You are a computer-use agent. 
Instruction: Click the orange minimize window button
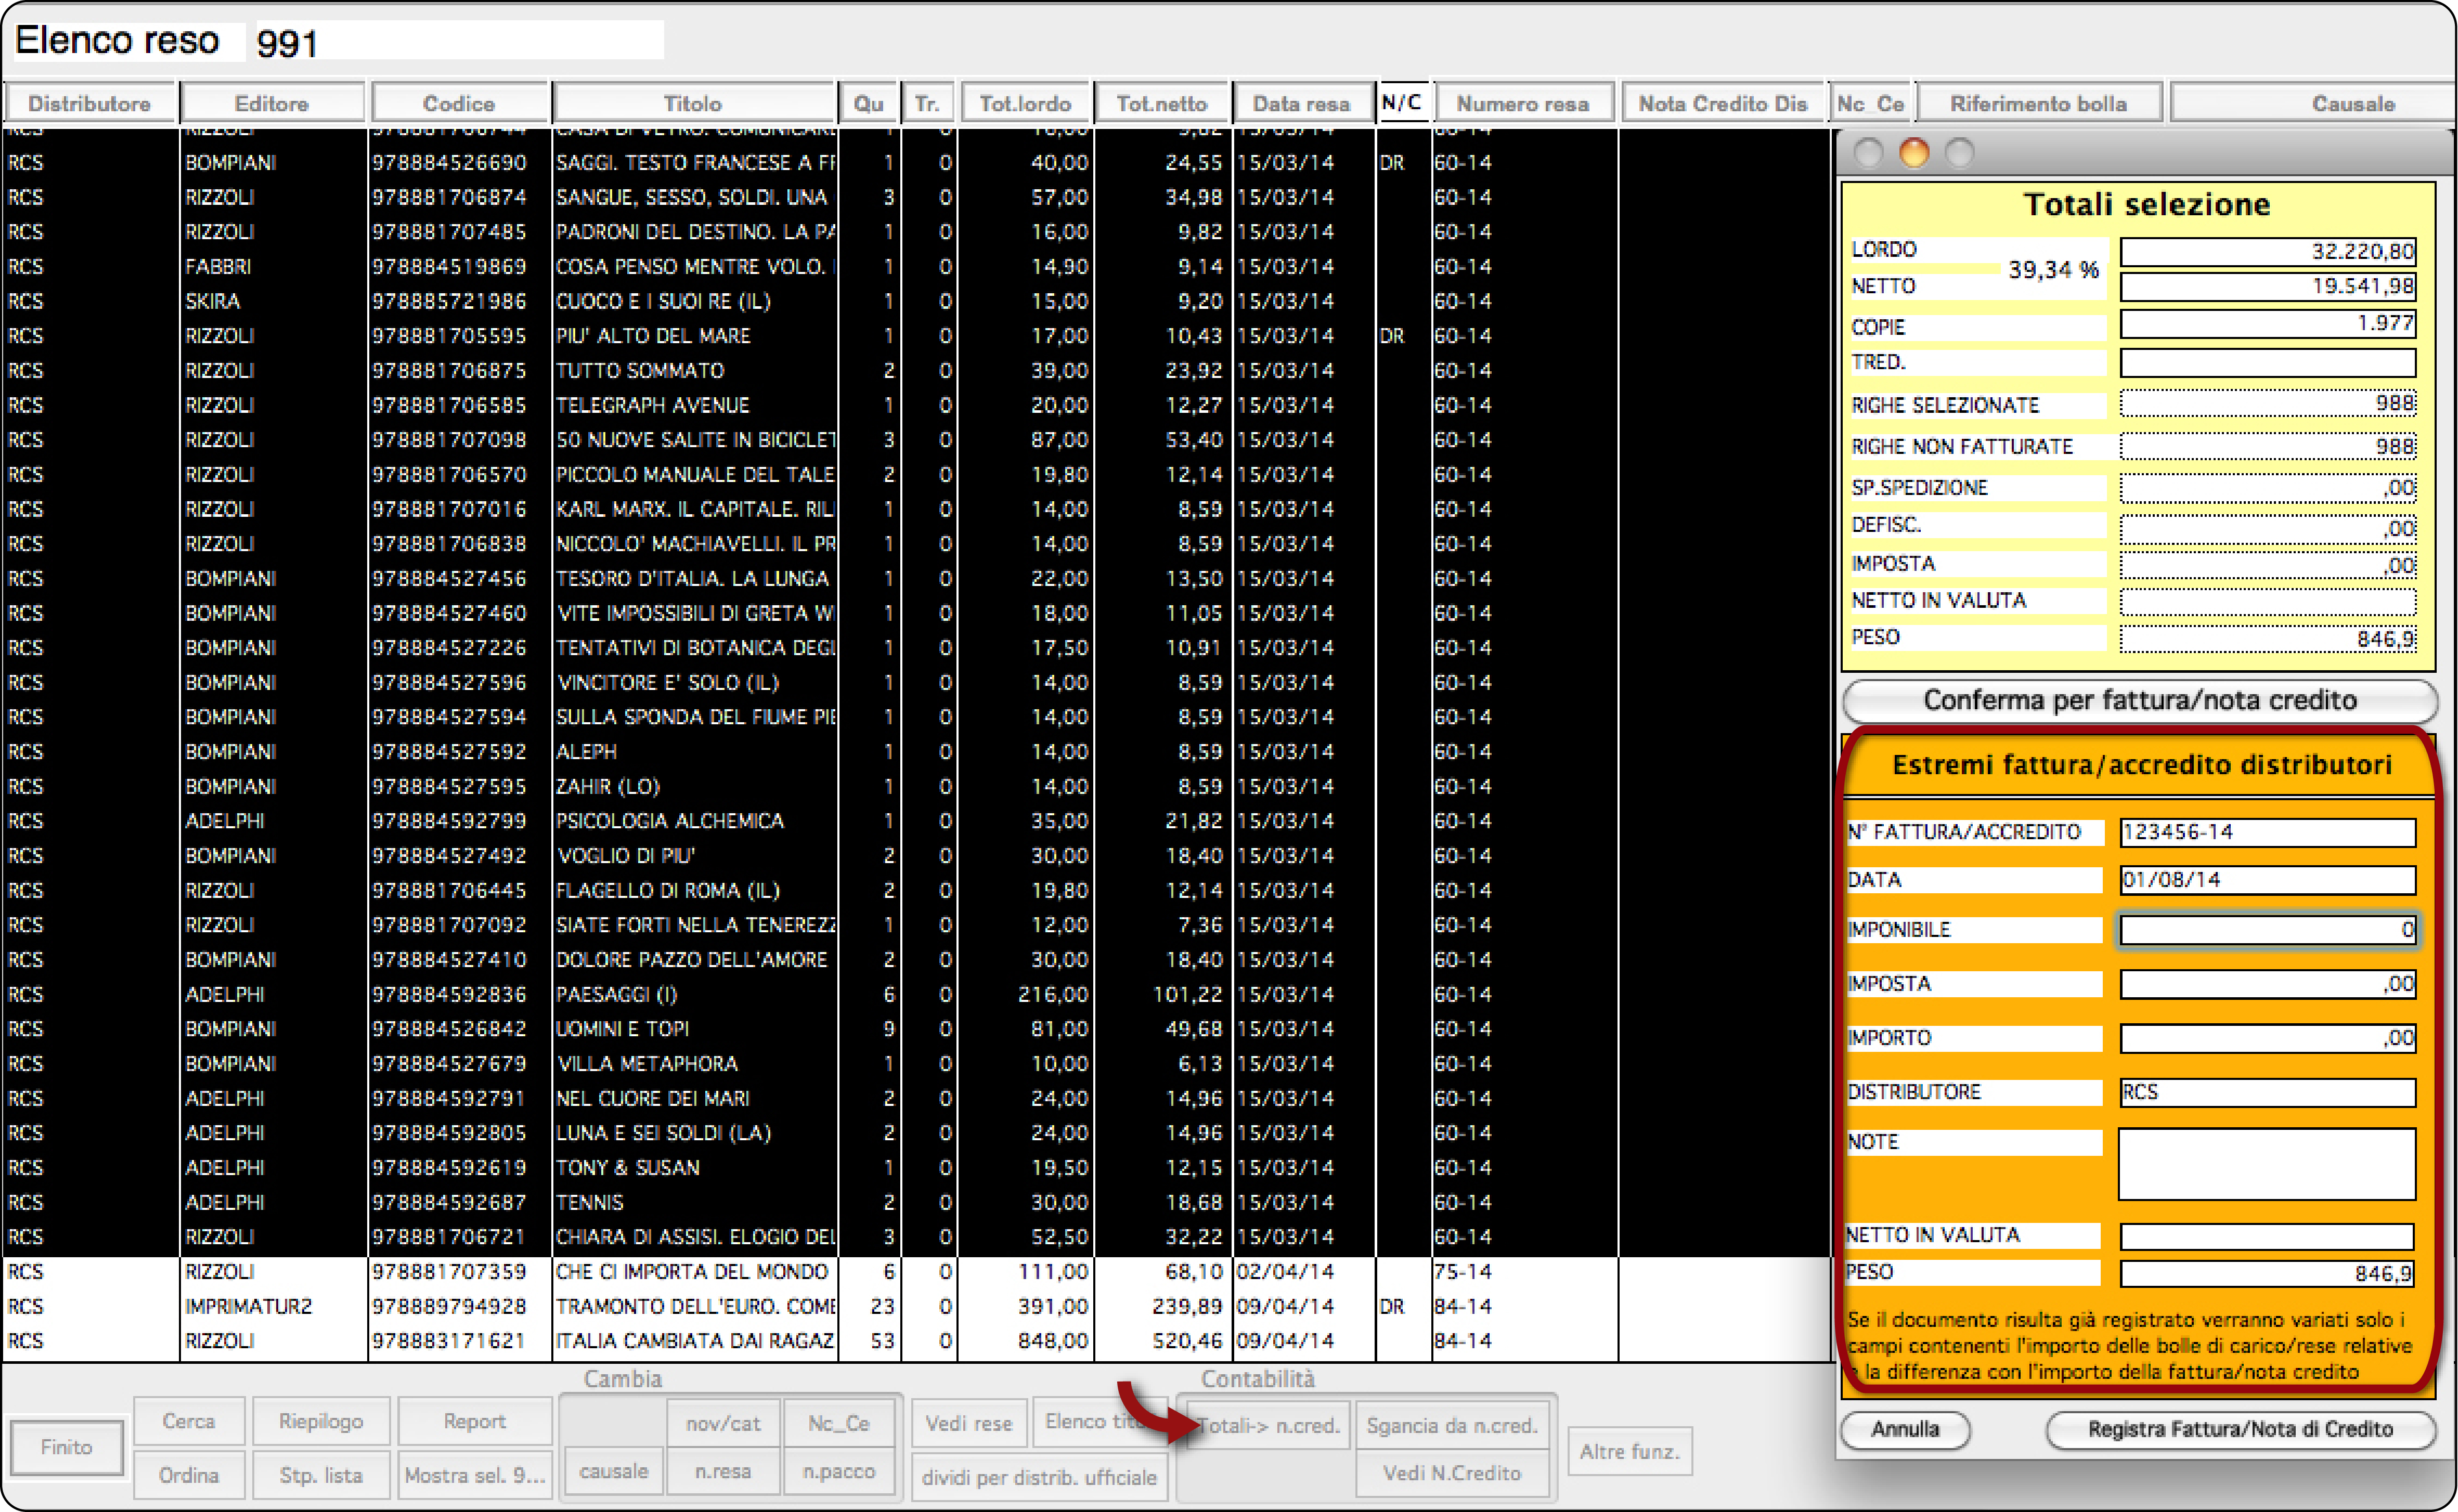point(1914,153)
